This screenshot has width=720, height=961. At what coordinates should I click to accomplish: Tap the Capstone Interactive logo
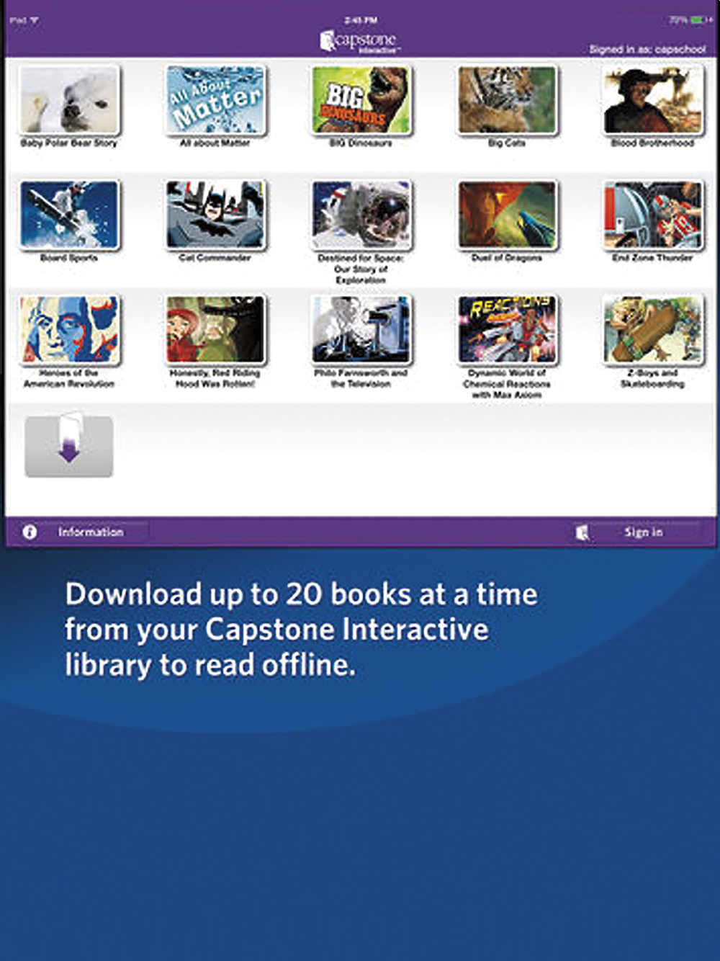pos(359,41)
